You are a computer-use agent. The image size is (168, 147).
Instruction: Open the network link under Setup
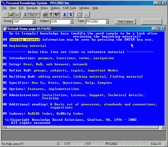click(80, 64)
